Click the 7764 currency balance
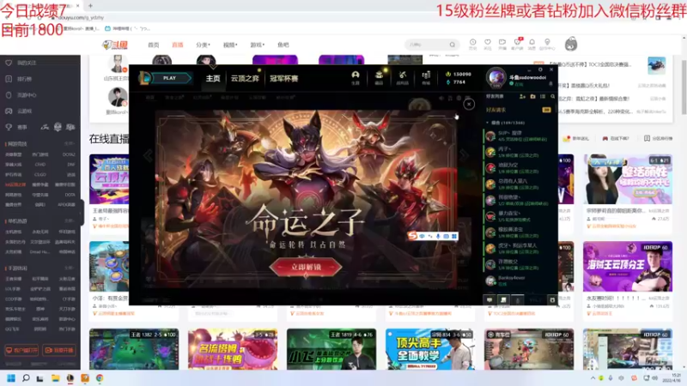 tap(456, 81)
